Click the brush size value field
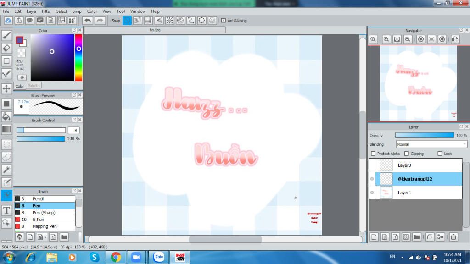The width and height of the screenshot is (470, 264). (x=74, y=130)
